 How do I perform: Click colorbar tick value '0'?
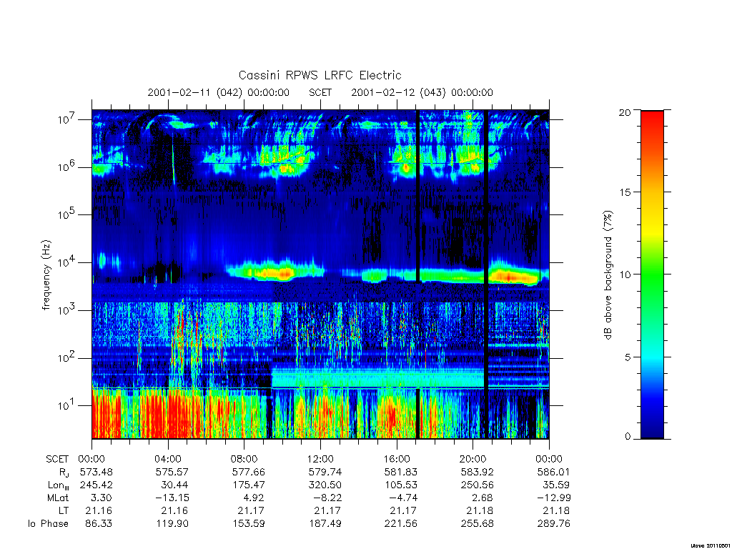(x=628, y=437)
